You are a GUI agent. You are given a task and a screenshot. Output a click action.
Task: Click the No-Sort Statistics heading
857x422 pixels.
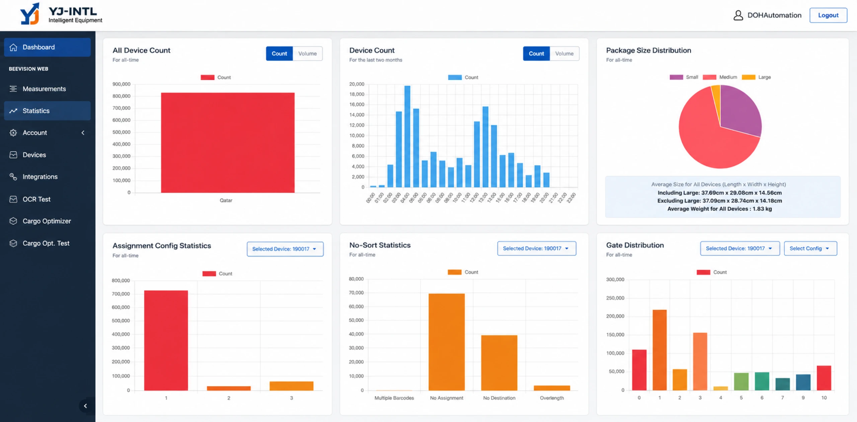click(380, 245)
